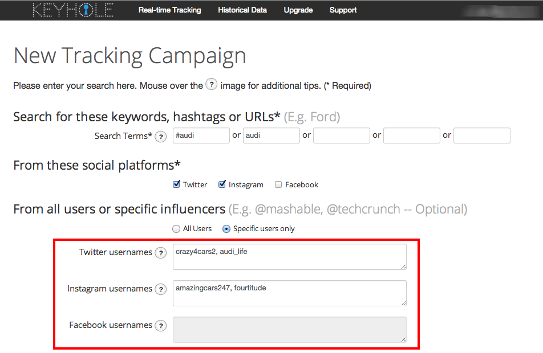Click the fourth empty search term field
The width and height of the screenshot is (543, 353).
tap(412, 136)
